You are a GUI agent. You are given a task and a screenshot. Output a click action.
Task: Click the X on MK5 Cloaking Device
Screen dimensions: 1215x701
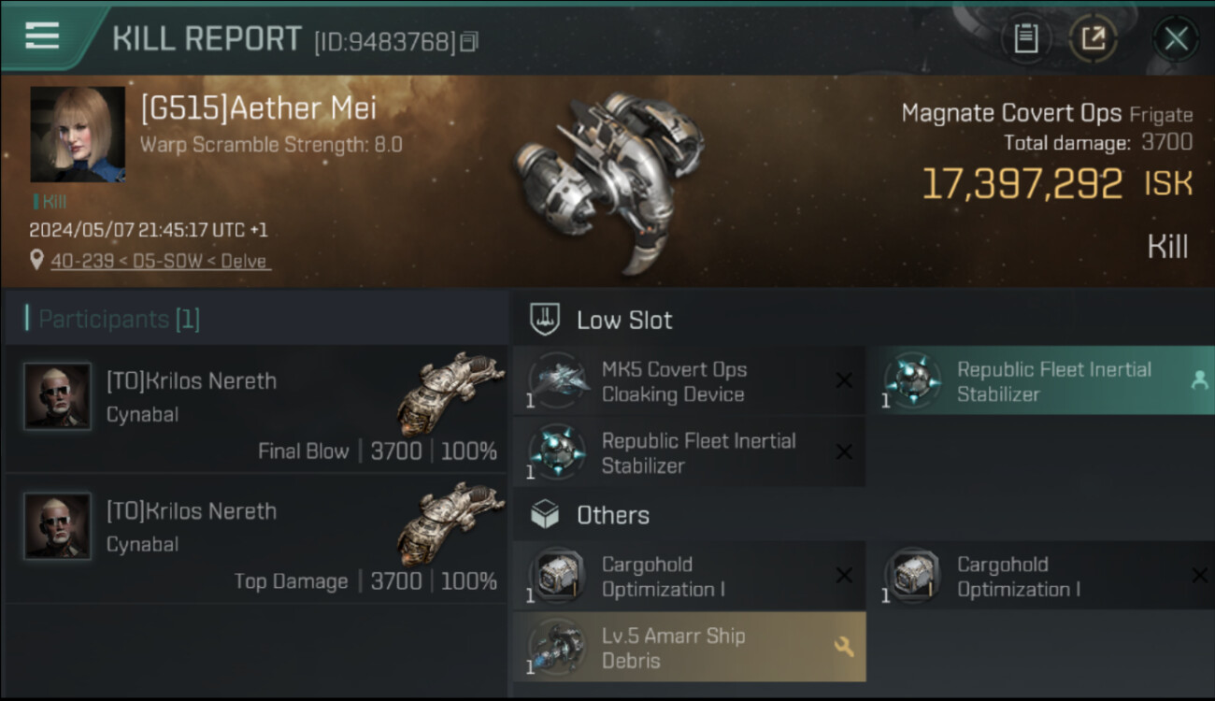pos(843,380)
